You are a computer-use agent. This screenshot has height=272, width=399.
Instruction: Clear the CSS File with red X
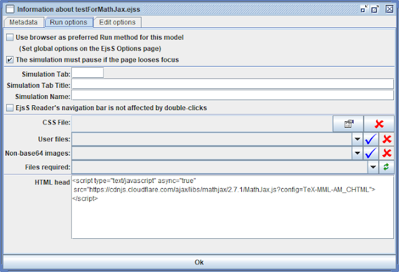pos(379,124)
